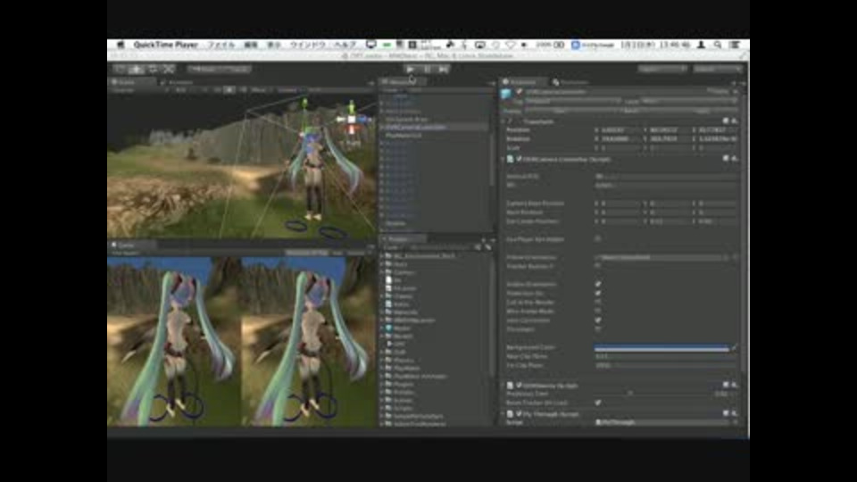Toggle the OVRCameraController script enabled checkbox

[519, 159]
